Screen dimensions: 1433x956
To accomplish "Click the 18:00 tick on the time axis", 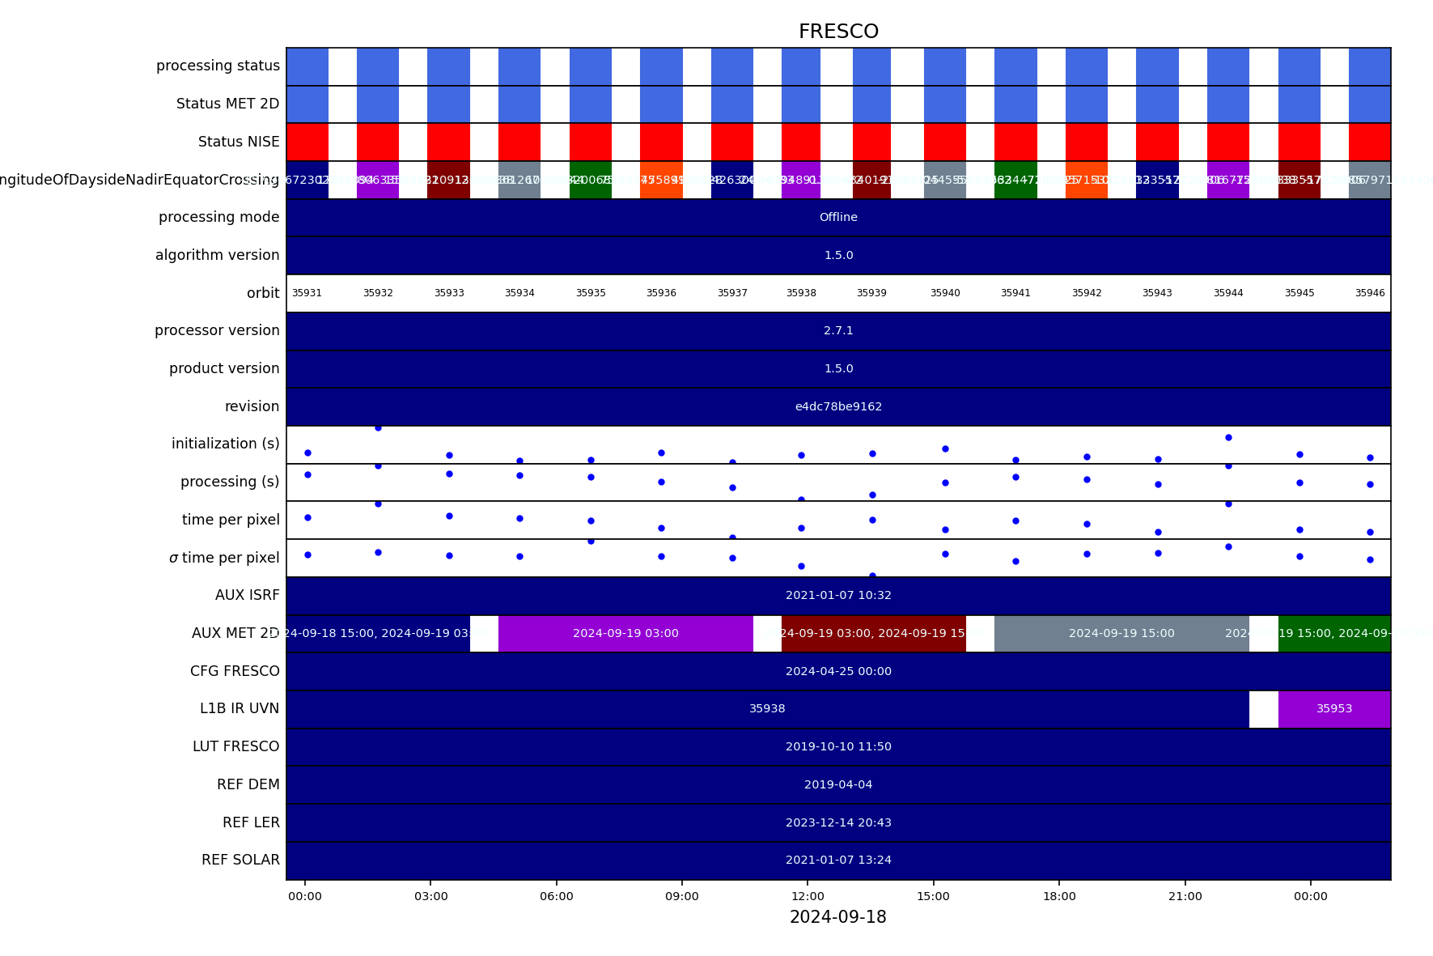I will (1059, 896).
